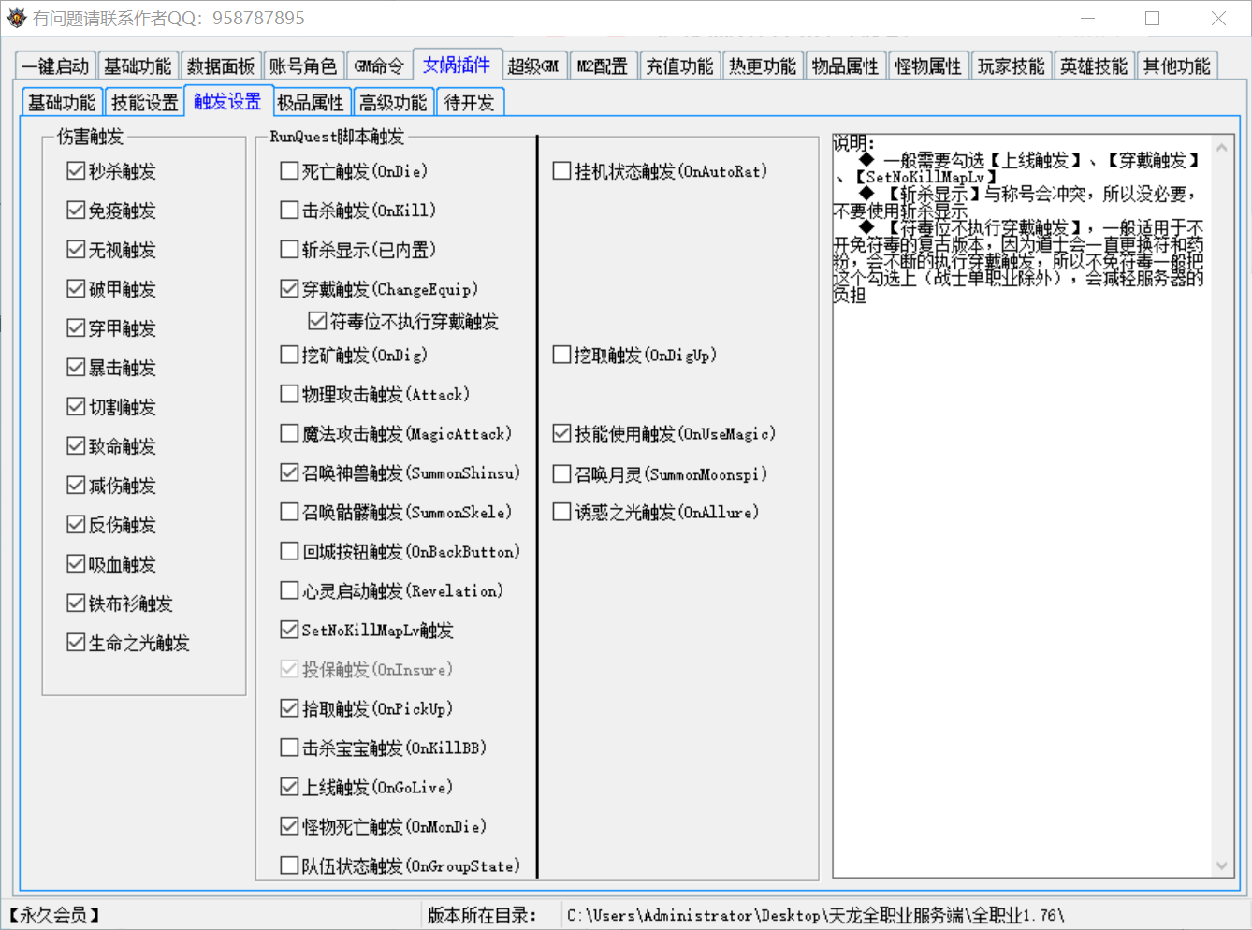Check 挂机状态触发(OnAutoRat)
1252x930 pixels.
click(x=661, y=171)
